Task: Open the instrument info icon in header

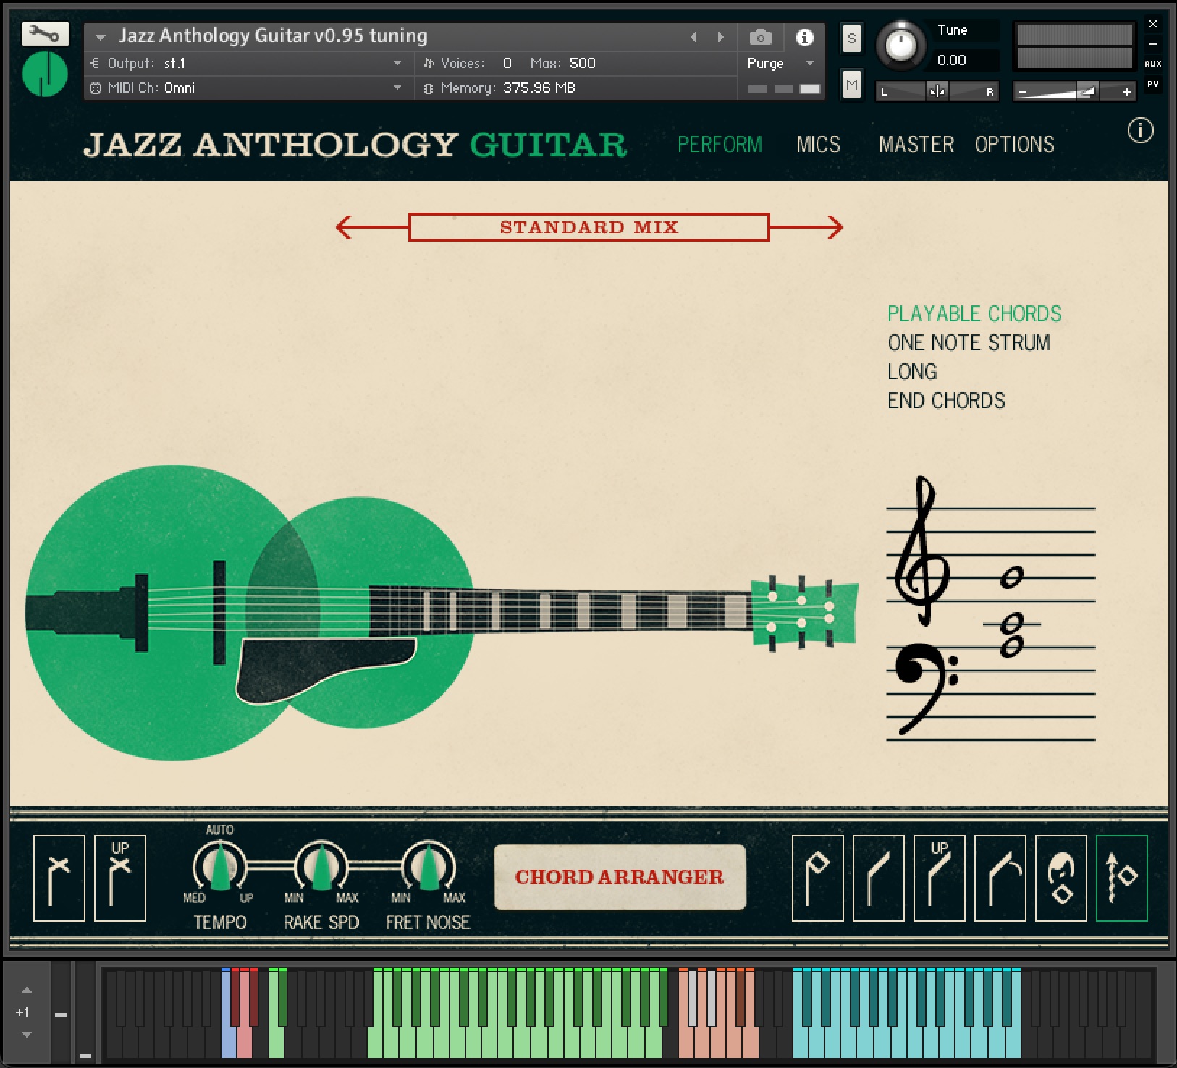Action: click(x=804, y=38)
